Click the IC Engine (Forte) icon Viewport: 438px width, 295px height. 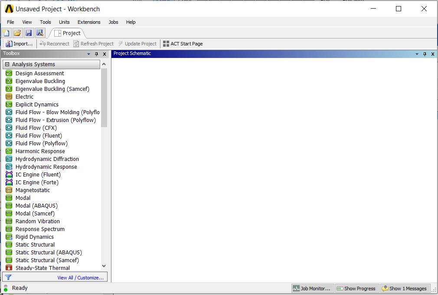9,183
